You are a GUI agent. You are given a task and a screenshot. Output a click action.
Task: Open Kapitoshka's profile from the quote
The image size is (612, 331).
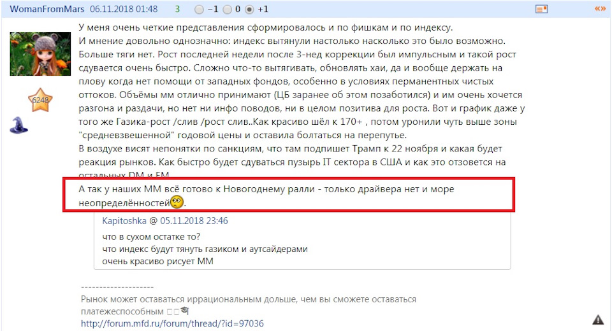click(124, 221)
